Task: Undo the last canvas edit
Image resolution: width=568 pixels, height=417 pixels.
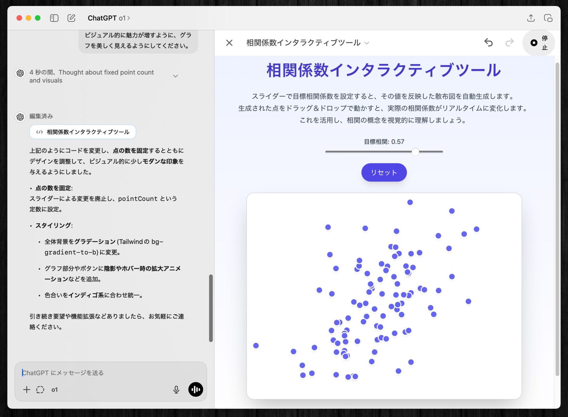Action: [x=488, y=43]
